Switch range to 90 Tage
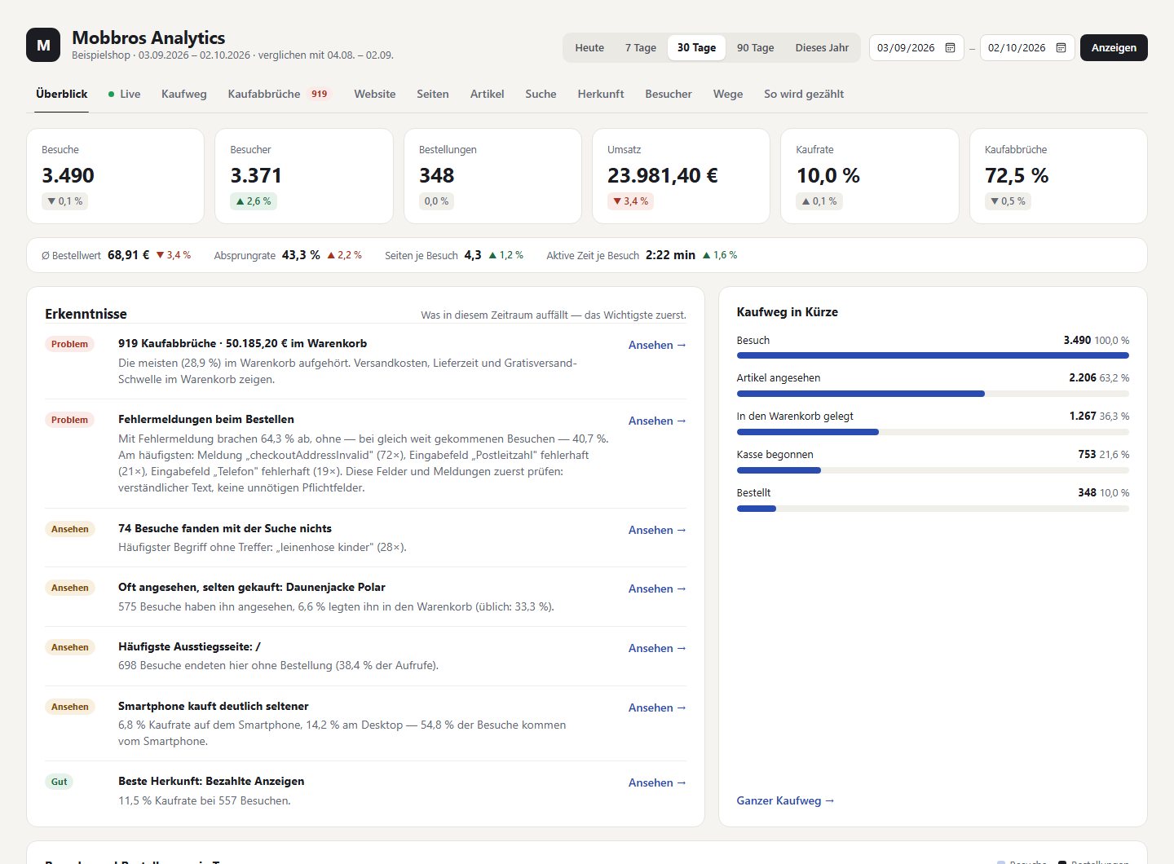The image size is (1174, 864). [756, 47]
